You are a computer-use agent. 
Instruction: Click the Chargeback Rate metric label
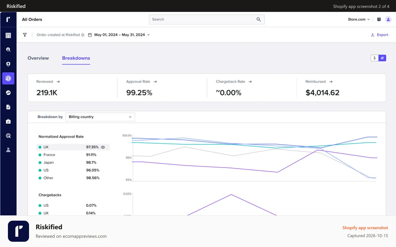pyautogui.click(x=231, y=82)
